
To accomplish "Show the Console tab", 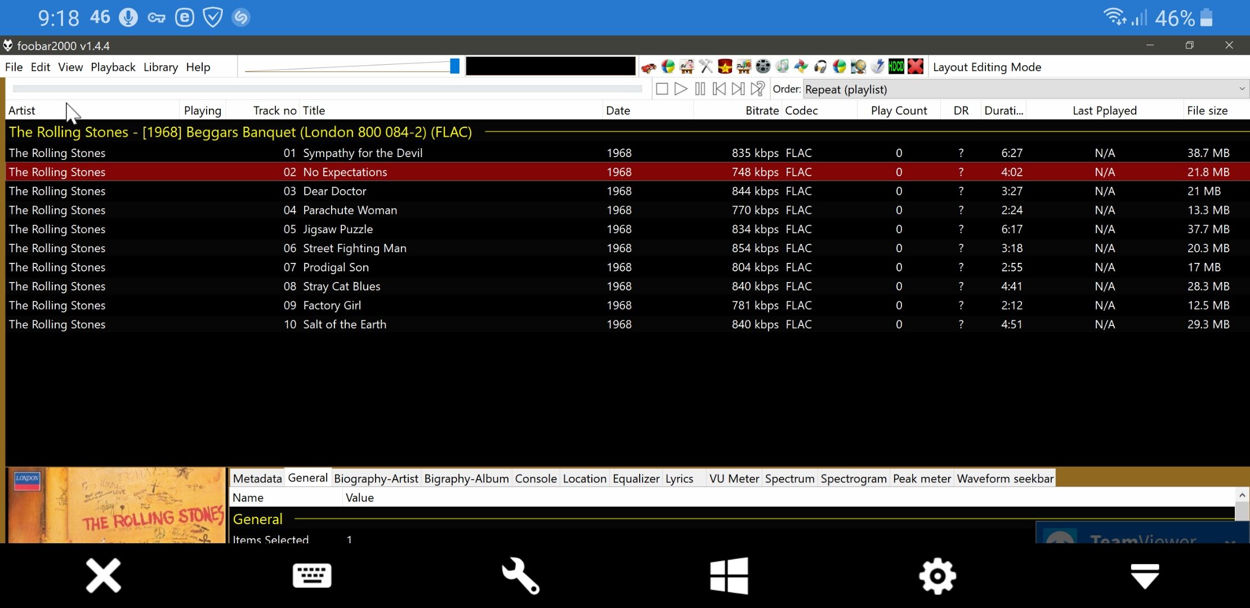I will click(536, 479).
